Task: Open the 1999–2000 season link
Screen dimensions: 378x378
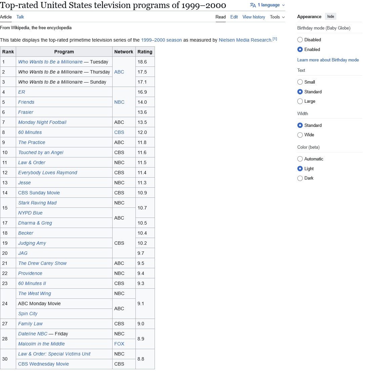Action: pyautogui.click(x=161, y=40)
